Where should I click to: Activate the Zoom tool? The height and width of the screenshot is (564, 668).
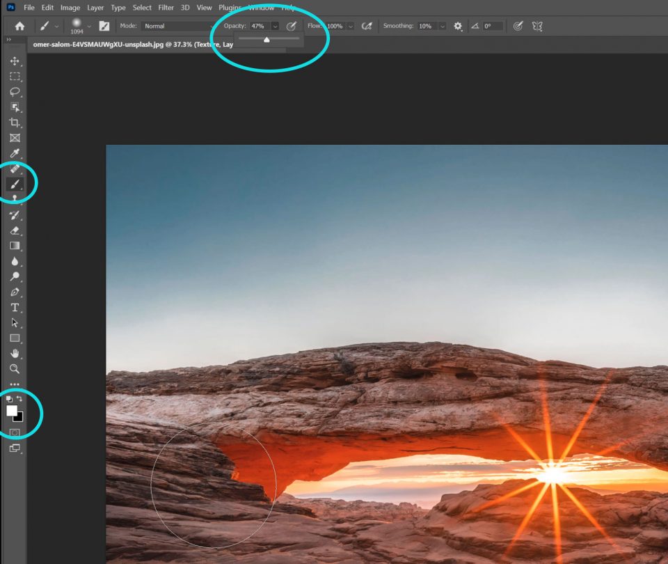click(14, 368)
